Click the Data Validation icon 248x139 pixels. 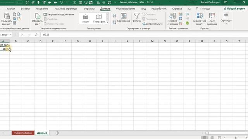point(181,23)
